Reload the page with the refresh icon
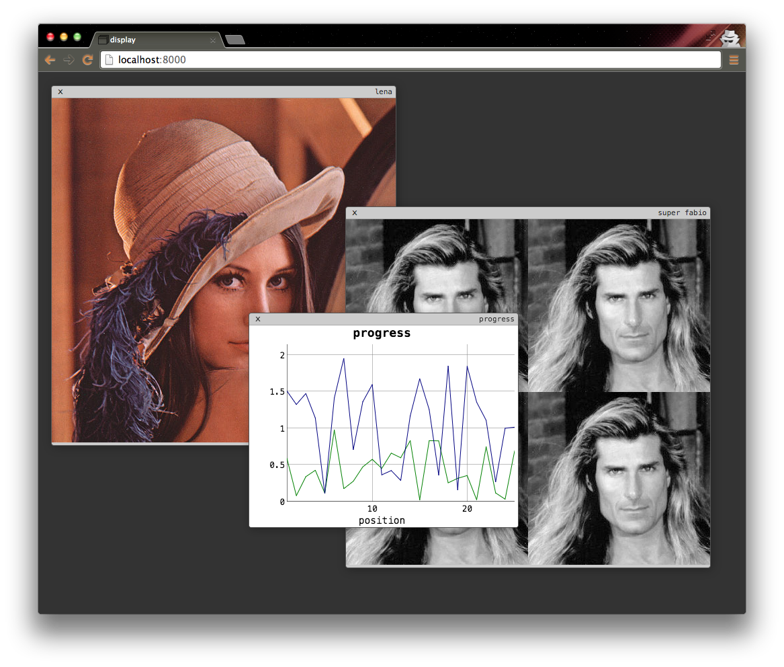The image size is (784, 667). (x=87, y=60)
